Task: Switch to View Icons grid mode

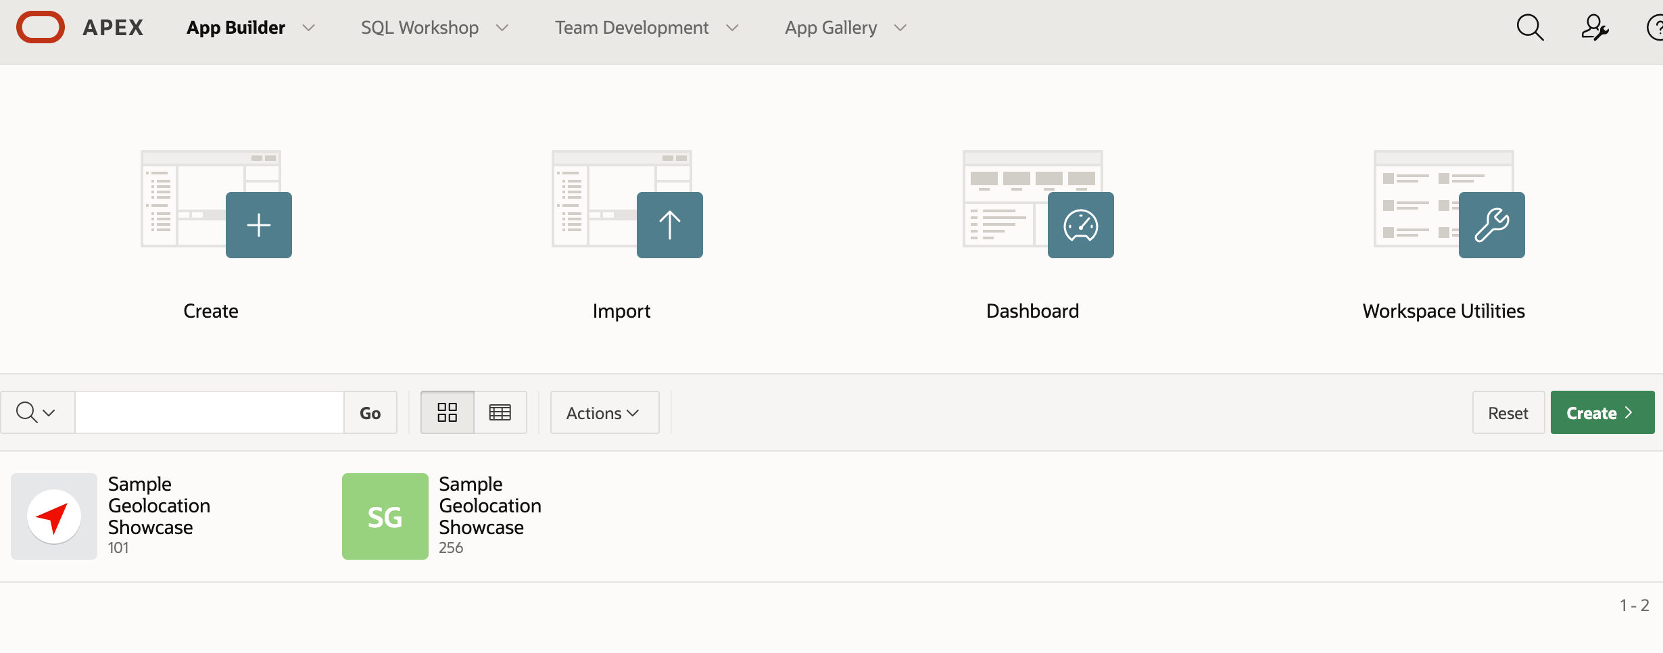Action: [448, 412]
